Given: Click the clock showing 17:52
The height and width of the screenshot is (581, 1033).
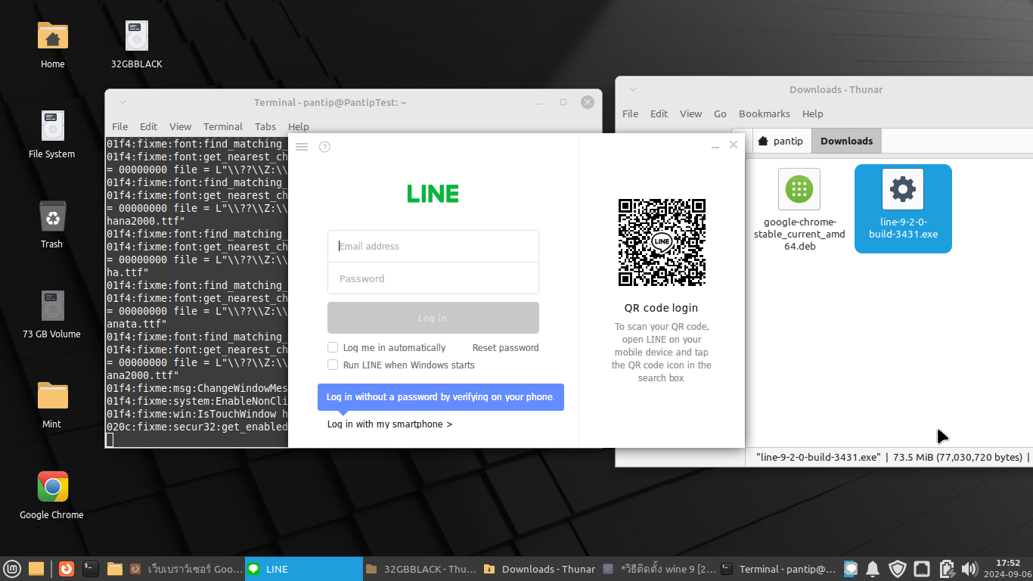Looking at the screenshot, I should click(1009, 564).
